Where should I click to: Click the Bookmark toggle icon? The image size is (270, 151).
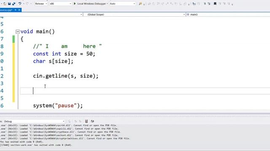click(215, 4)
